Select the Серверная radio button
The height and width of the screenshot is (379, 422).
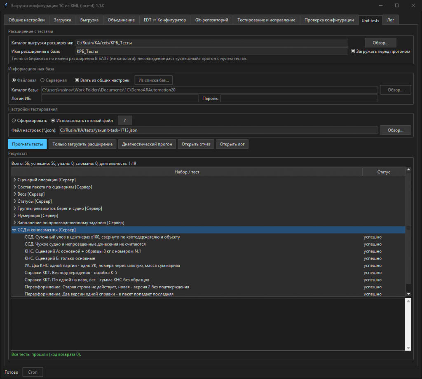(x=42, y=80)
